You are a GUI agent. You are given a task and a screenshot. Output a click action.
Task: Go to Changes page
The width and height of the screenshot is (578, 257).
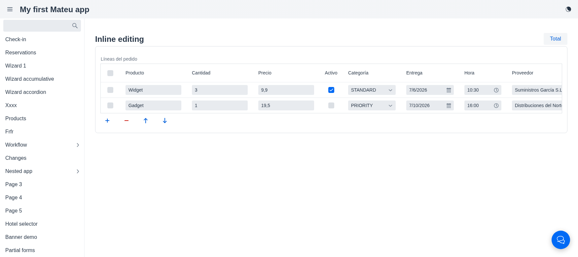(16, 158)
